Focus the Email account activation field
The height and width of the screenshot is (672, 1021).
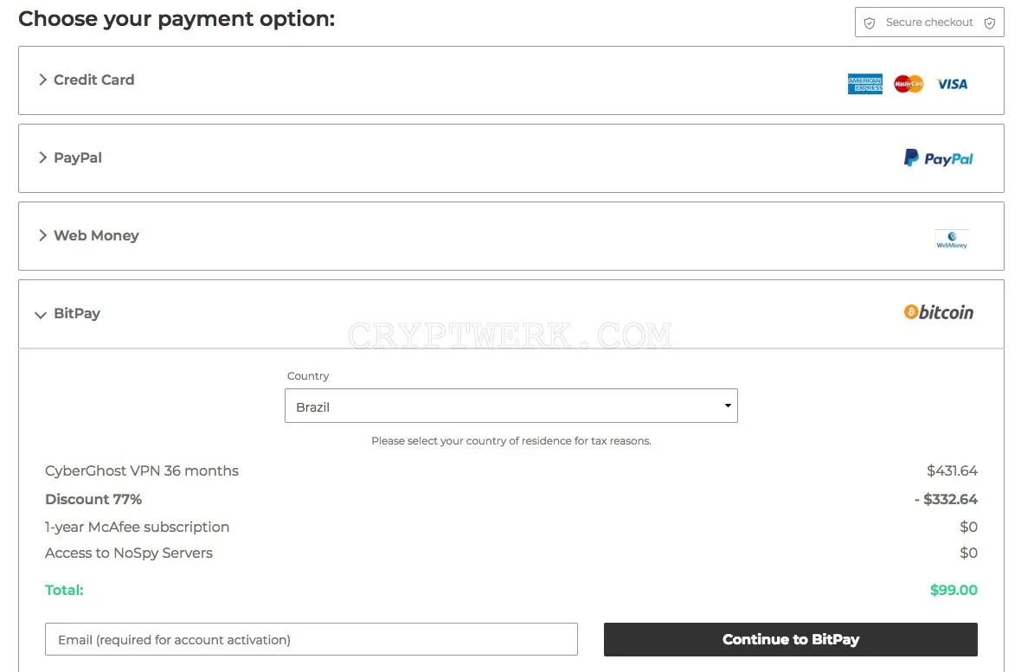[x=311, y=639]
